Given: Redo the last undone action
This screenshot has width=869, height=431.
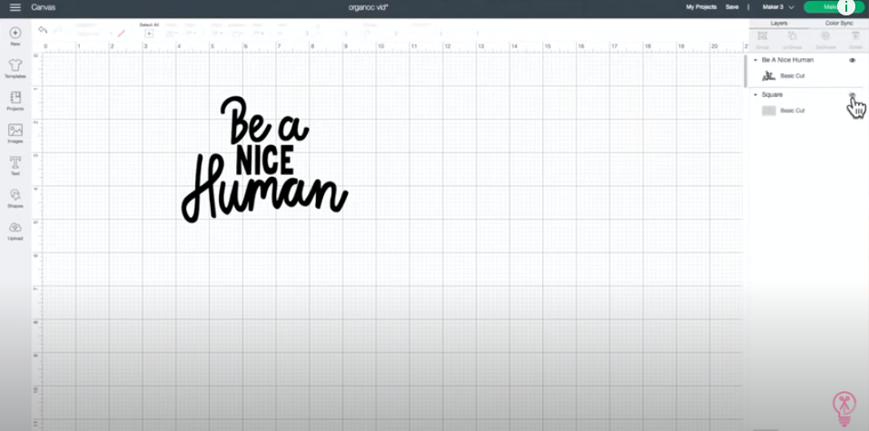Looking at the screenshot, I should pos(57,30).
